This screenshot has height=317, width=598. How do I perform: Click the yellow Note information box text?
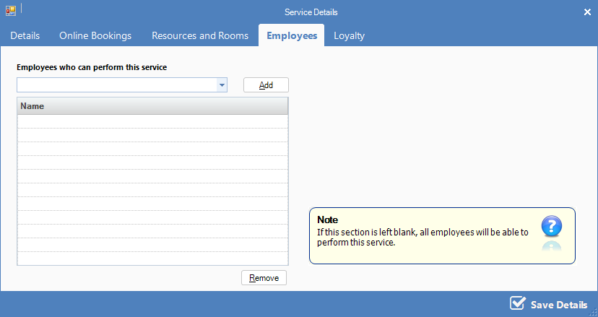click(x=422, y=238)
